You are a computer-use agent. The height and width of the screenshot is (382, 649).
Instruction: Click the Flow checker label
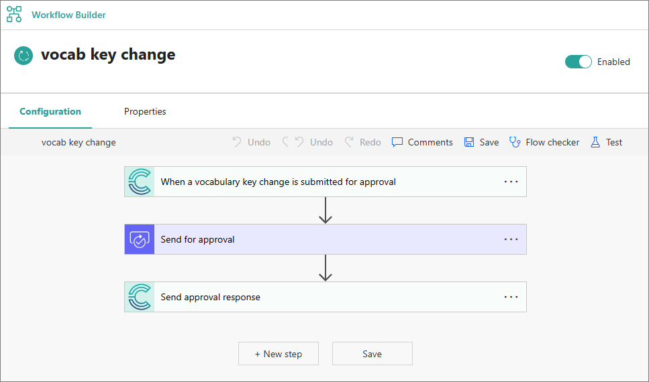pyautogui.click(x=552, y=142)
